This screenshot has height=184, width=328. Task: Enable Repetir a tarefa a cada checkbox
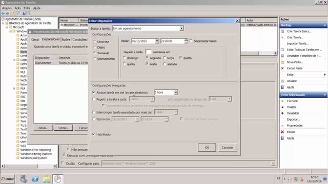click(x=93, y=99)
